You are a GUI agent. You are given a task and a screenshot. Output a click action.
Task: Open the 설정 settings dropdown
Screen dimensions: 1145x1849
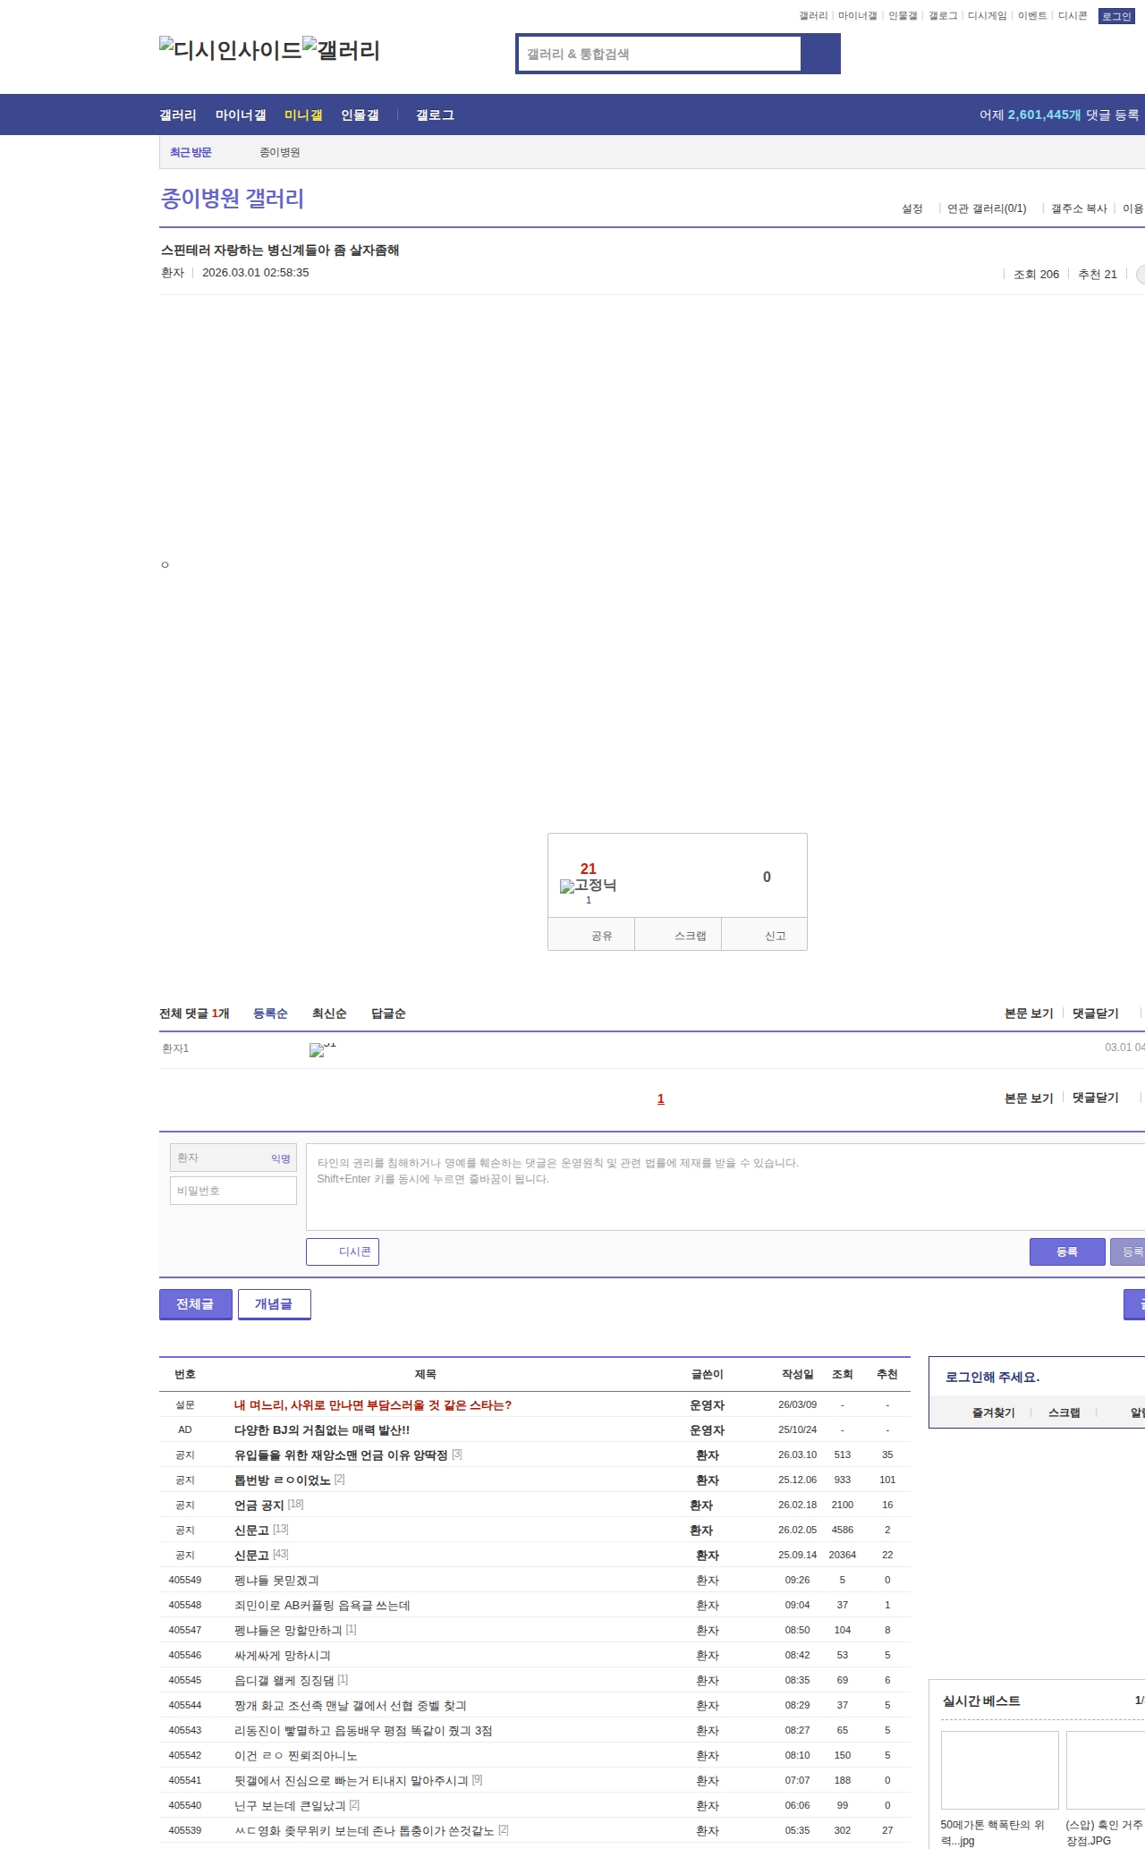pyautogui.click(x=912, y=208)
